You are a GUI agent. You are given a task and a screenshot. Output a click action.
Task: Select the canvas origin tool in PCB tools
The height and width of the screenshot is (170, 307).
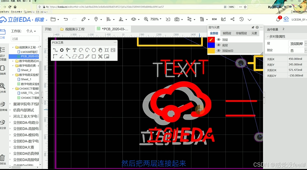(55, 57)
